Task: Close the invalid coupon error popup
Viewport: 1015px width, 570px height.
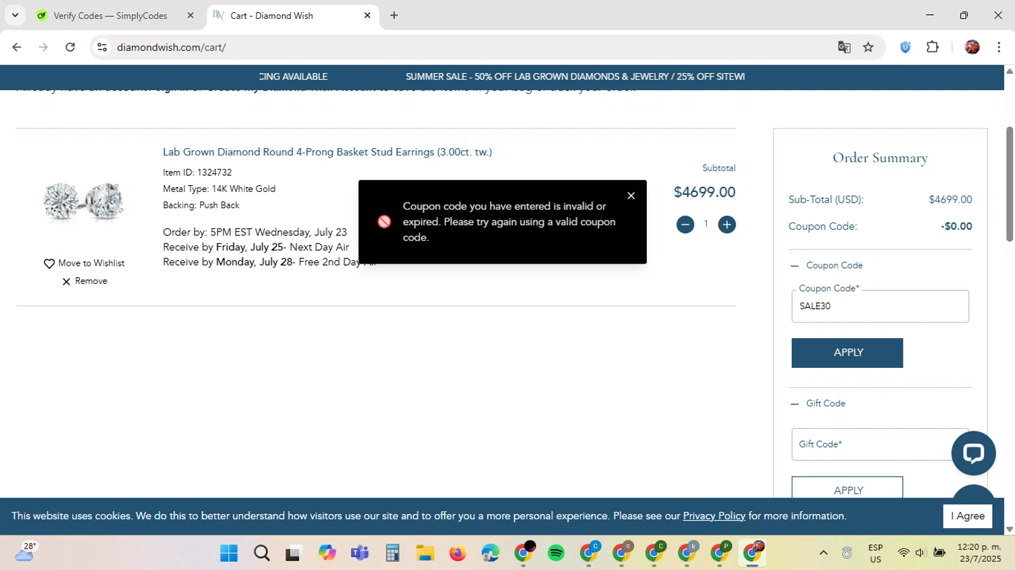Action: (x=631, y=196)
